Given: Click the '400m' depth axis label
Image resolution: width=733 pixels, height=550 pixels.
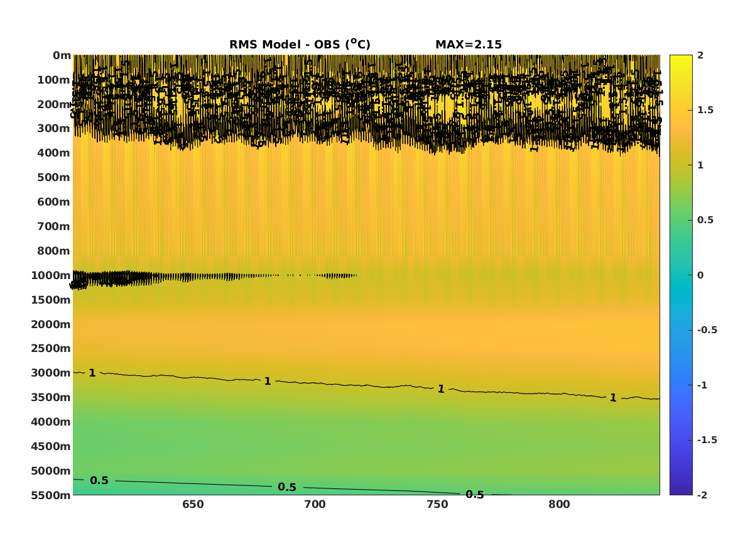Looking at the screenshot, I should click(54, 153).
